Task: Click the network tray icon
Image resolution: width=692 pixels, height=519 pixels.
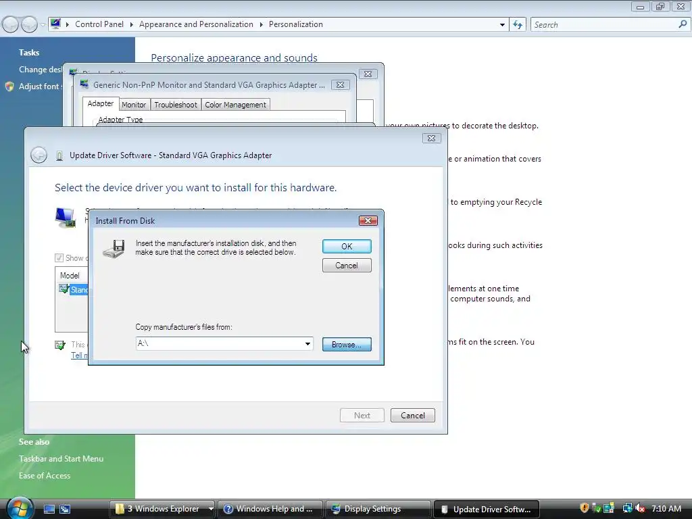Action: coord(627,508)
